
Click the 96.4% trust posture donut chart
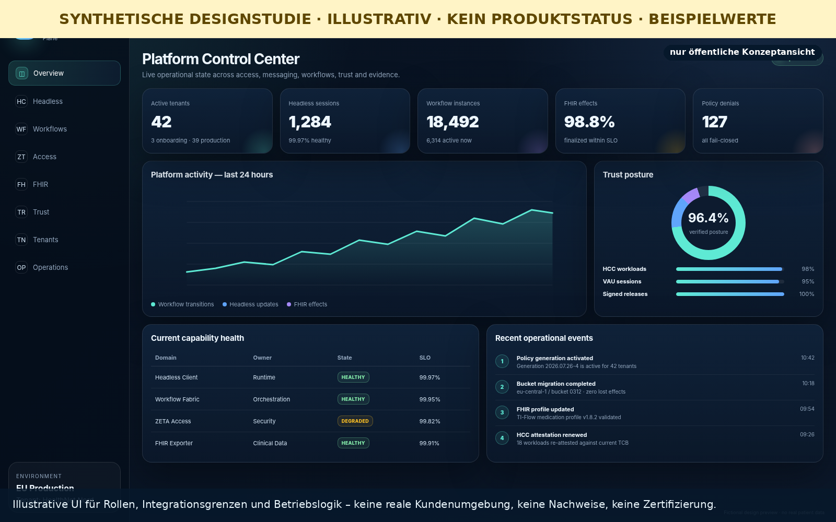709,223
